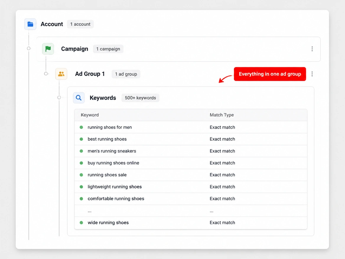This screenshot has width=345, height=259.
Task: Click the ellipsis in the Keyword column
Action: (89, 211)
